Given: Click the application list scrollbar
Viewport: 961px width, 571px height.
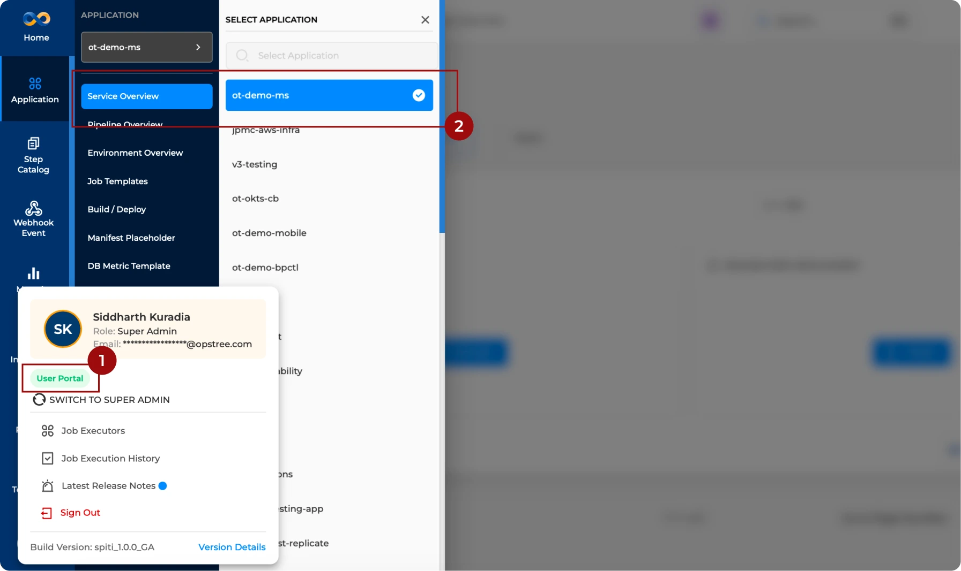Looking at the screenshot, I should pyautogui.click(x=442, y=116).
